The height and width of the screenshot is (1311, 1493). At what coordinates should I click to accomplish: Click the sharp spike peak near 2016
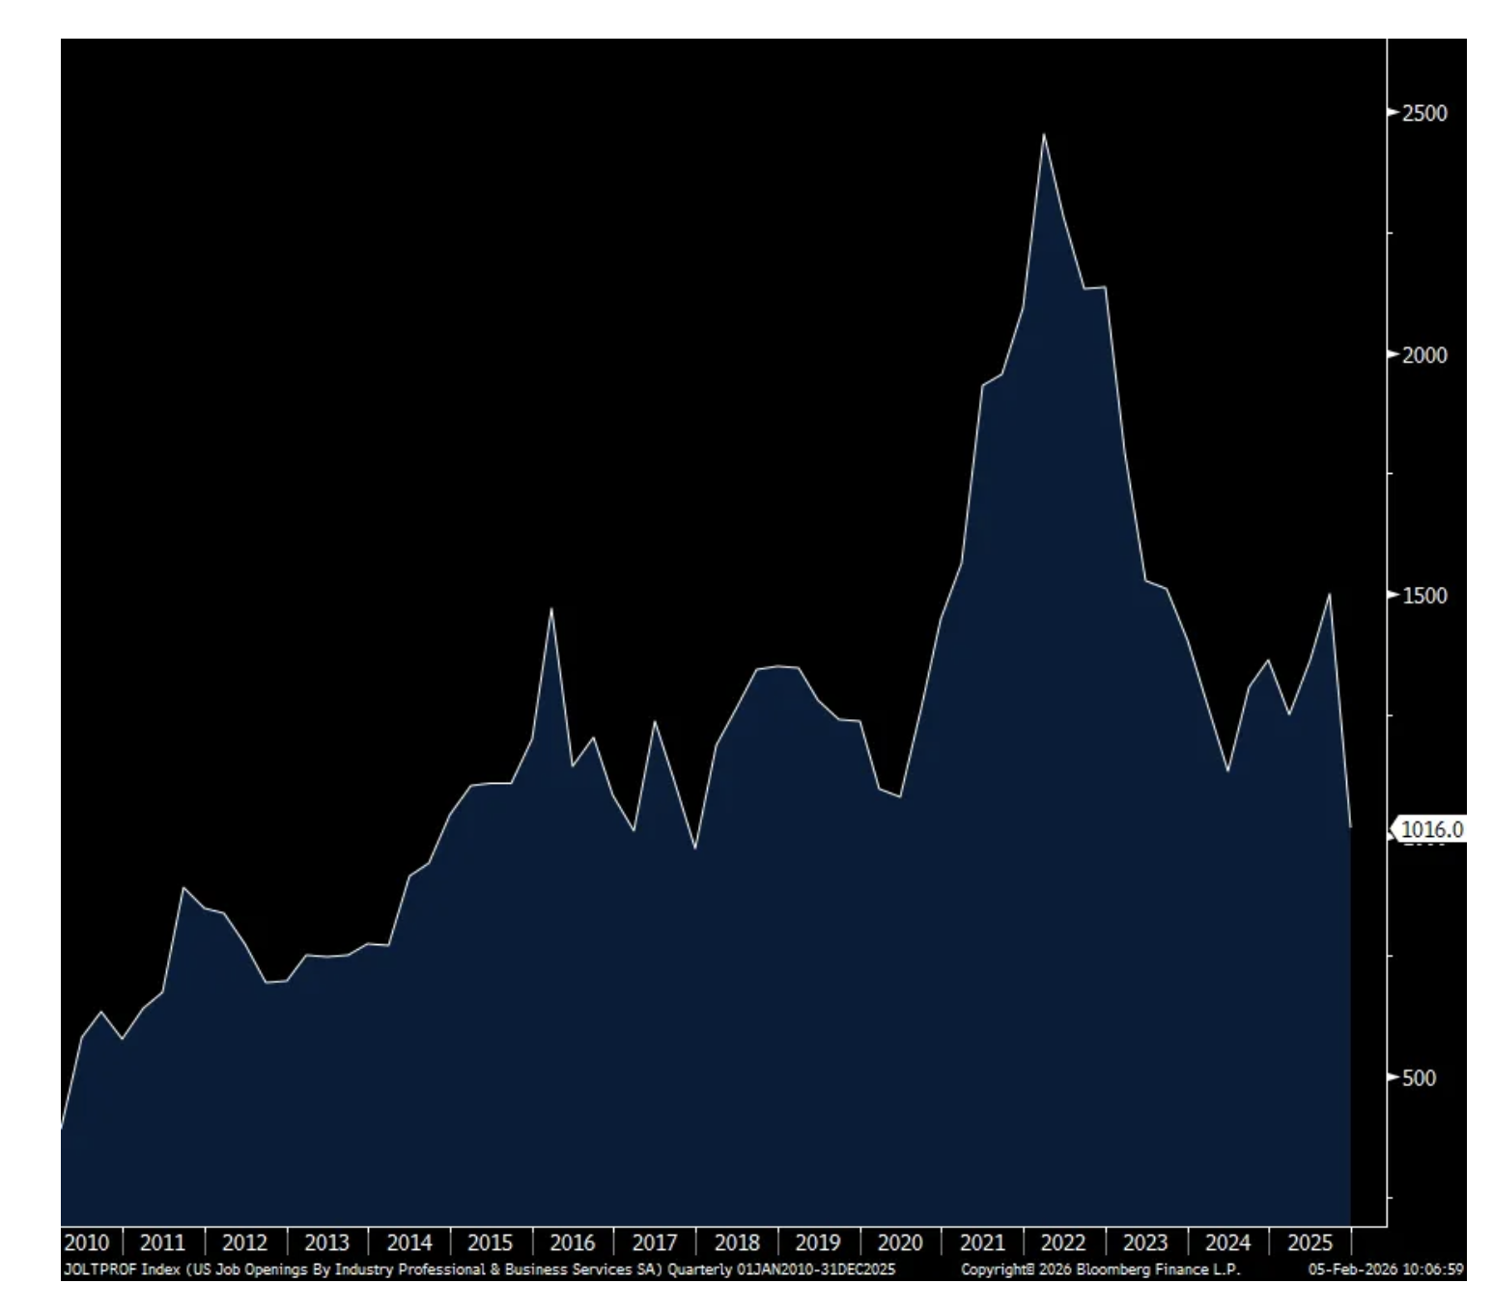coord(551,608)
